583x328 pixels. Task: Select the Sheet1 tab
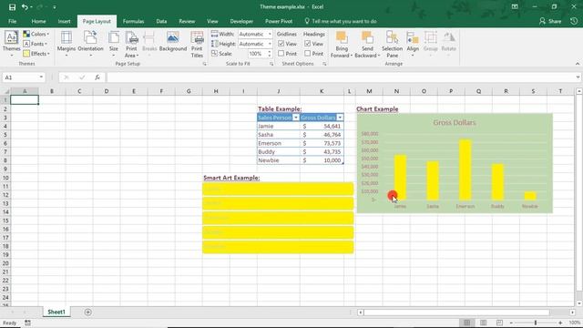56,312
